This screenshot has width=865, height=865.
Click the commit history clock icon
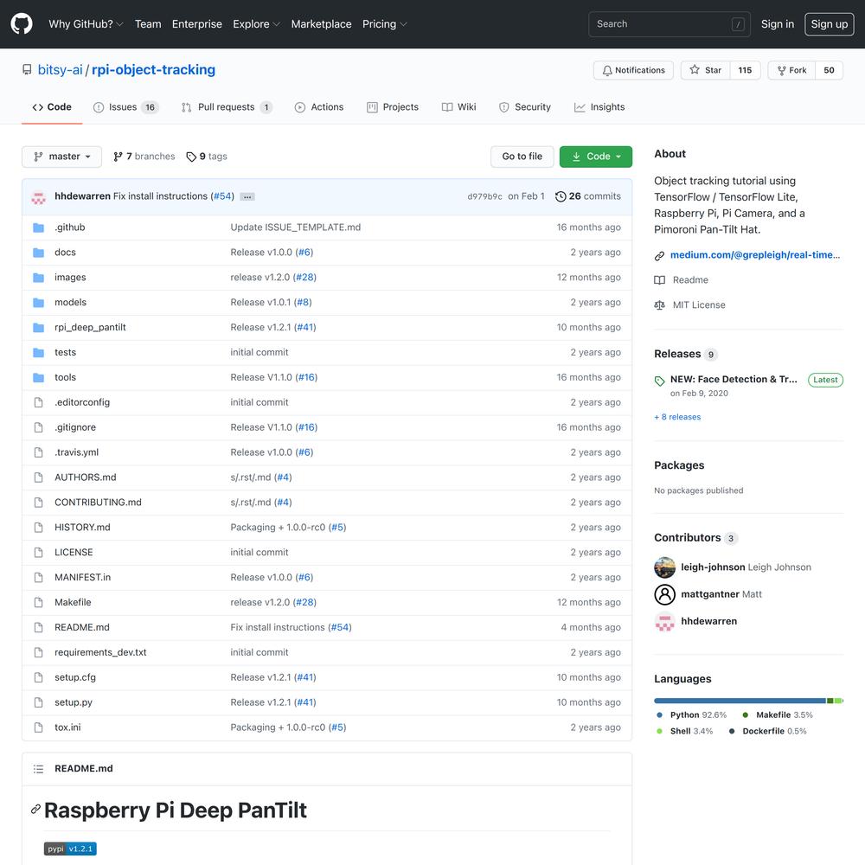(560, 196)
